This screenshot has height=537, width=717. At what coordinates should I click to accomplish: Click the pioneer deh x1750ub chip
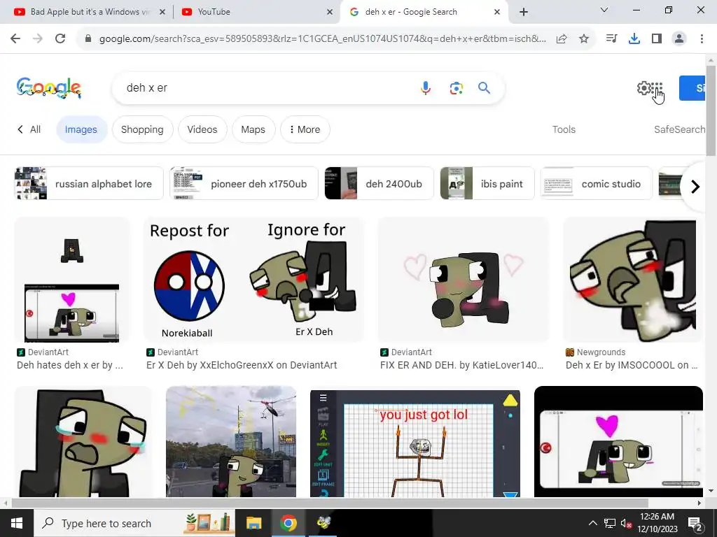[x=244, y=184]
